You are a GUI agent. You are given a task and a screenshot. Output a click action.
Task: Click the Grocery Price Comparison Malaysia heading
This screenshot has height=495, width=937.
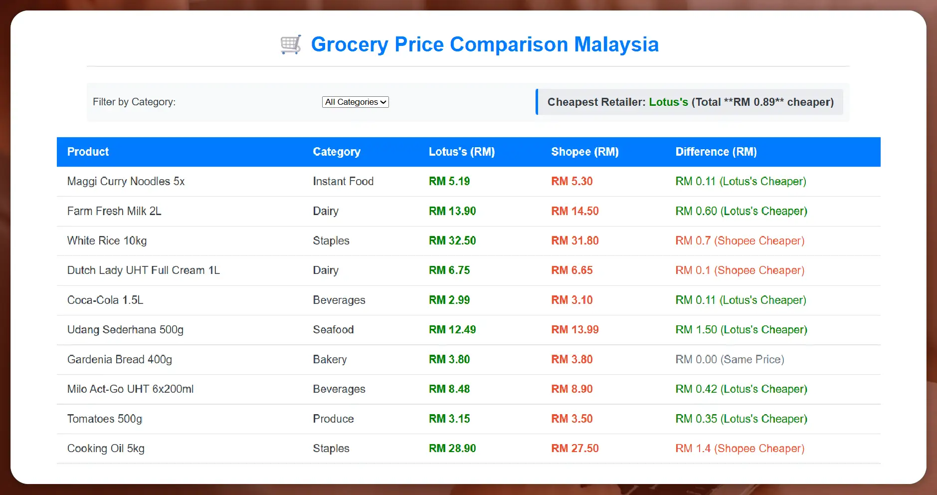(485, 44)
